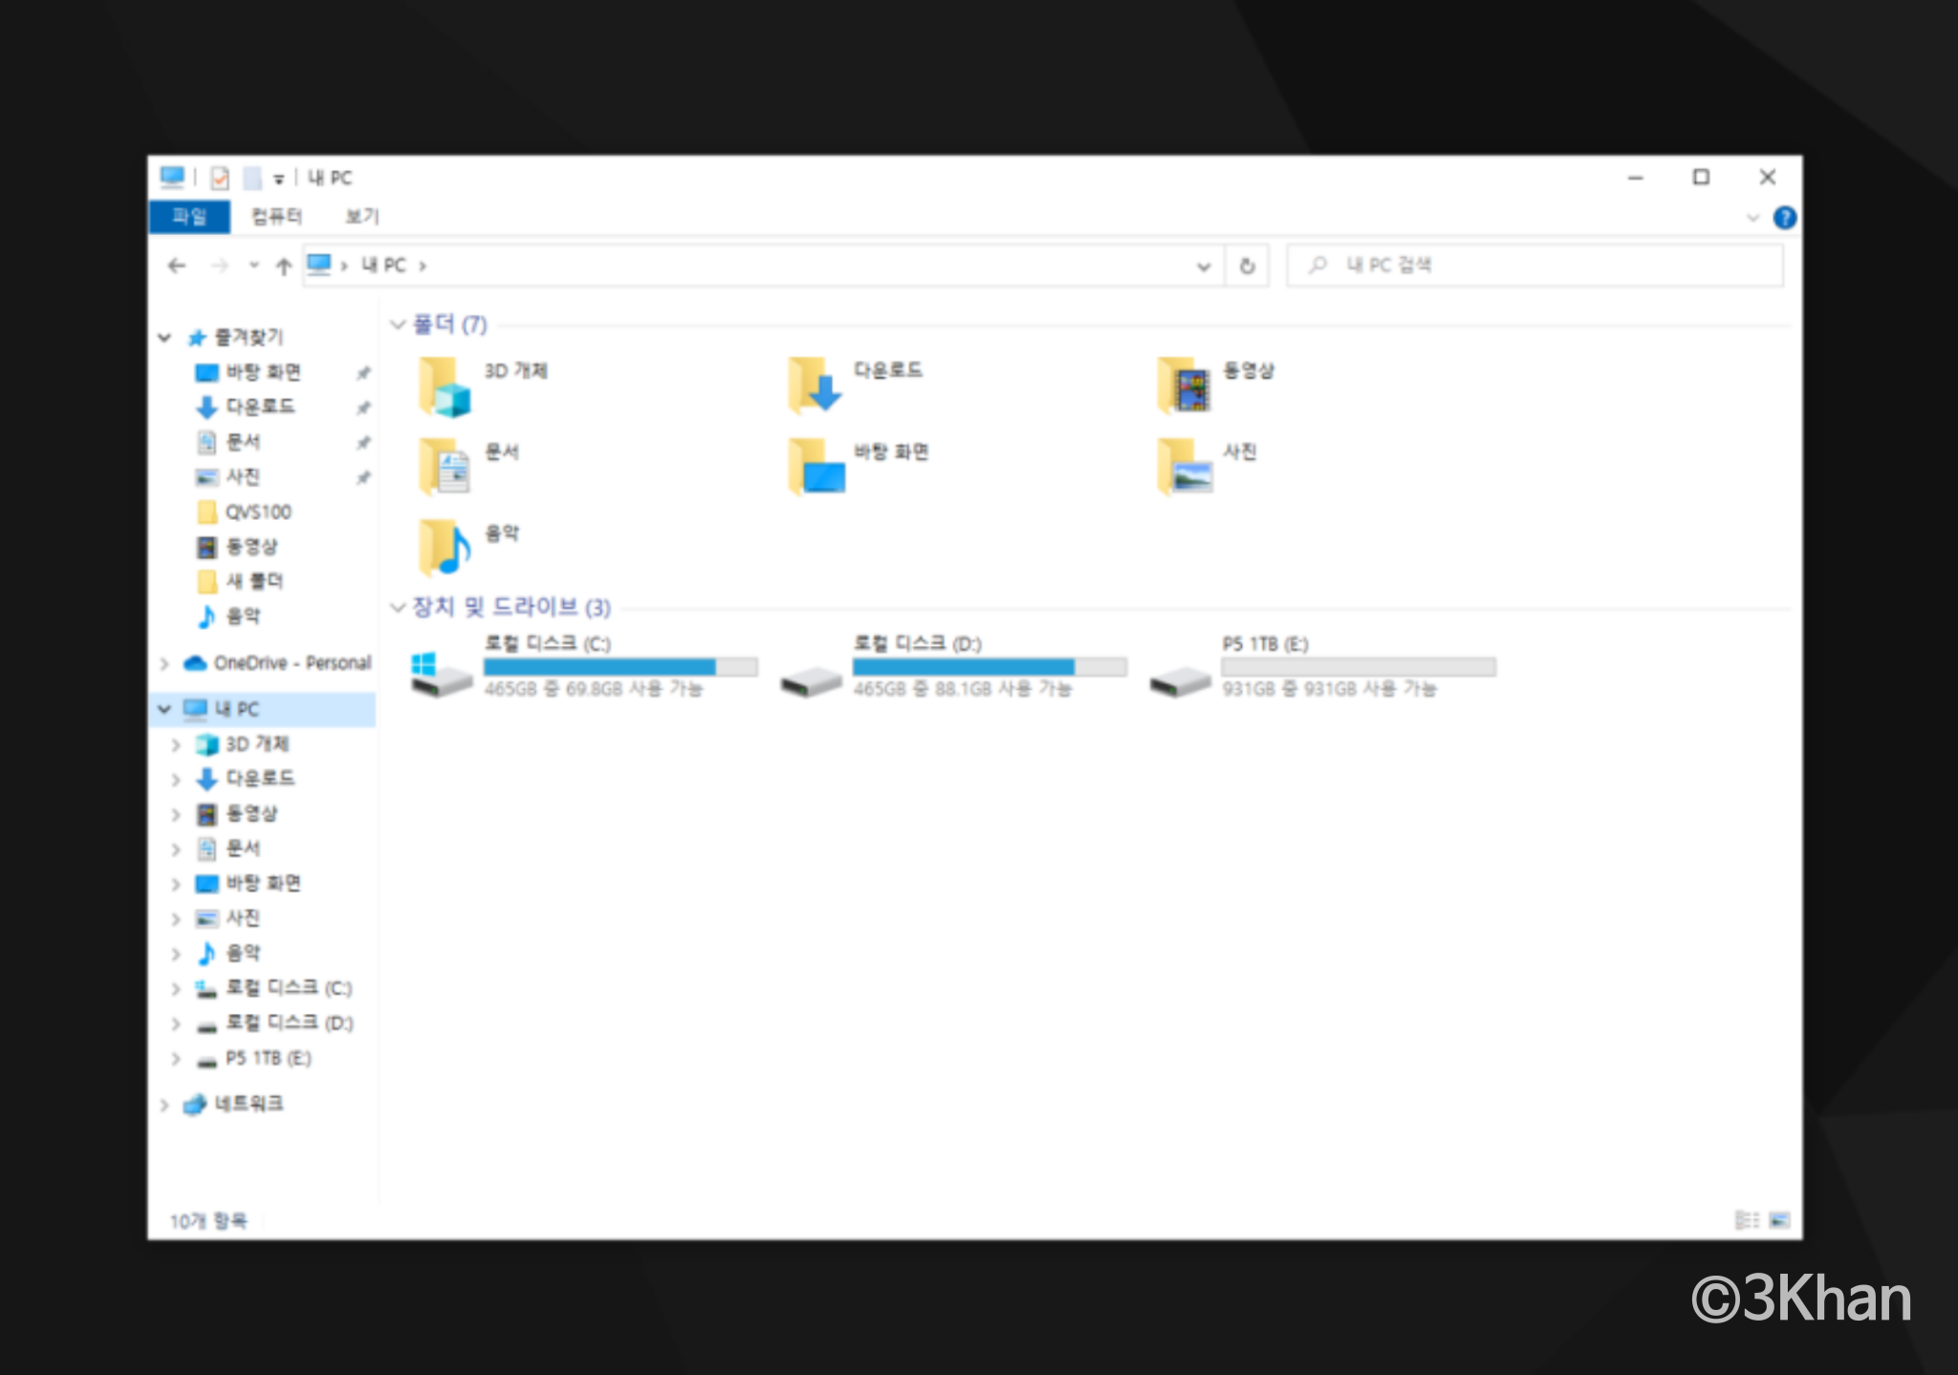Switch to large icons view in status bar
The width and height of the screenshot is (1958, 1375).
coord(1779,1220)
